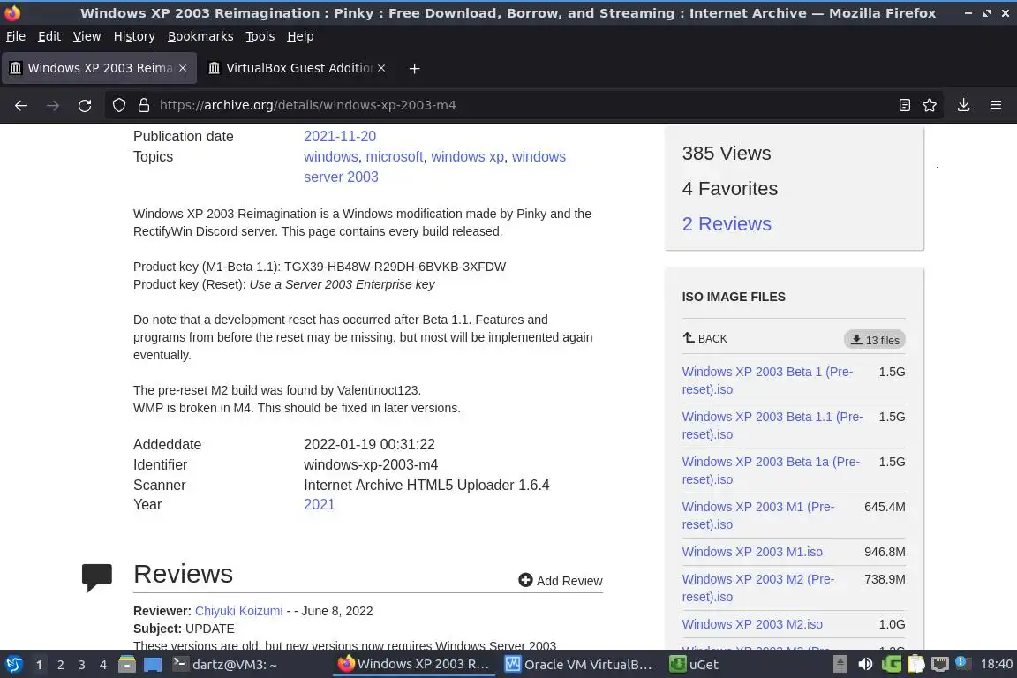This screenshot has width=1017, height=678.
Task: Click the 385 Views statistic text
Action: tap(727, 153)
